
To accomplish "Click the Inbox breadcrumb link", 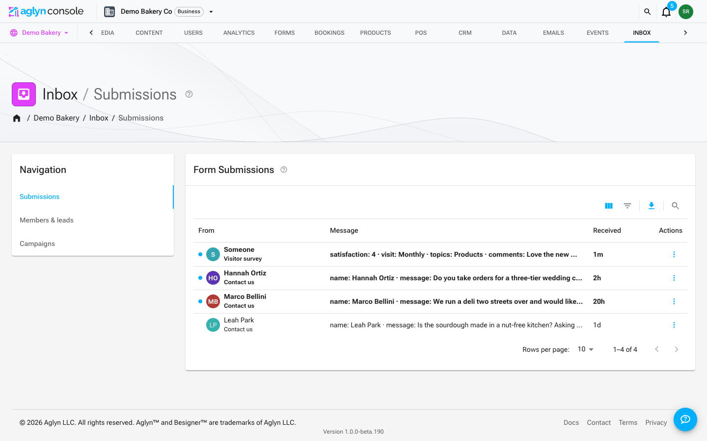I will [x=99, y=118].
